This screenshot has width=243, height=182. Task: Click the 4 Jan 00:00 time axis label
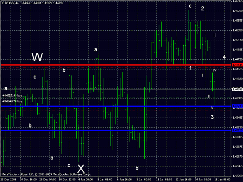coord(86,180)
